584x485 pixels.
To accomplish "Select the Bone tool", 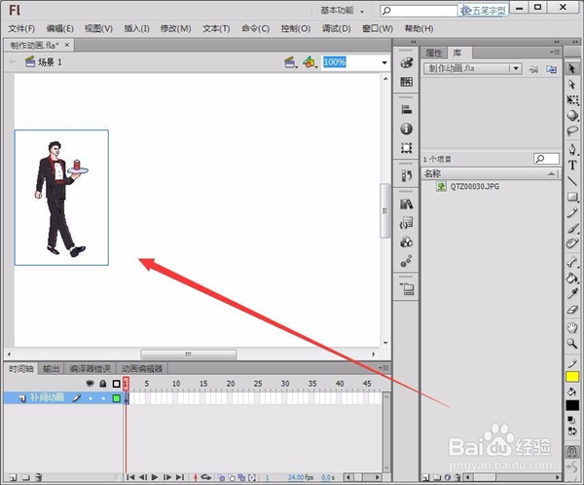I will (x=572, y=262).
